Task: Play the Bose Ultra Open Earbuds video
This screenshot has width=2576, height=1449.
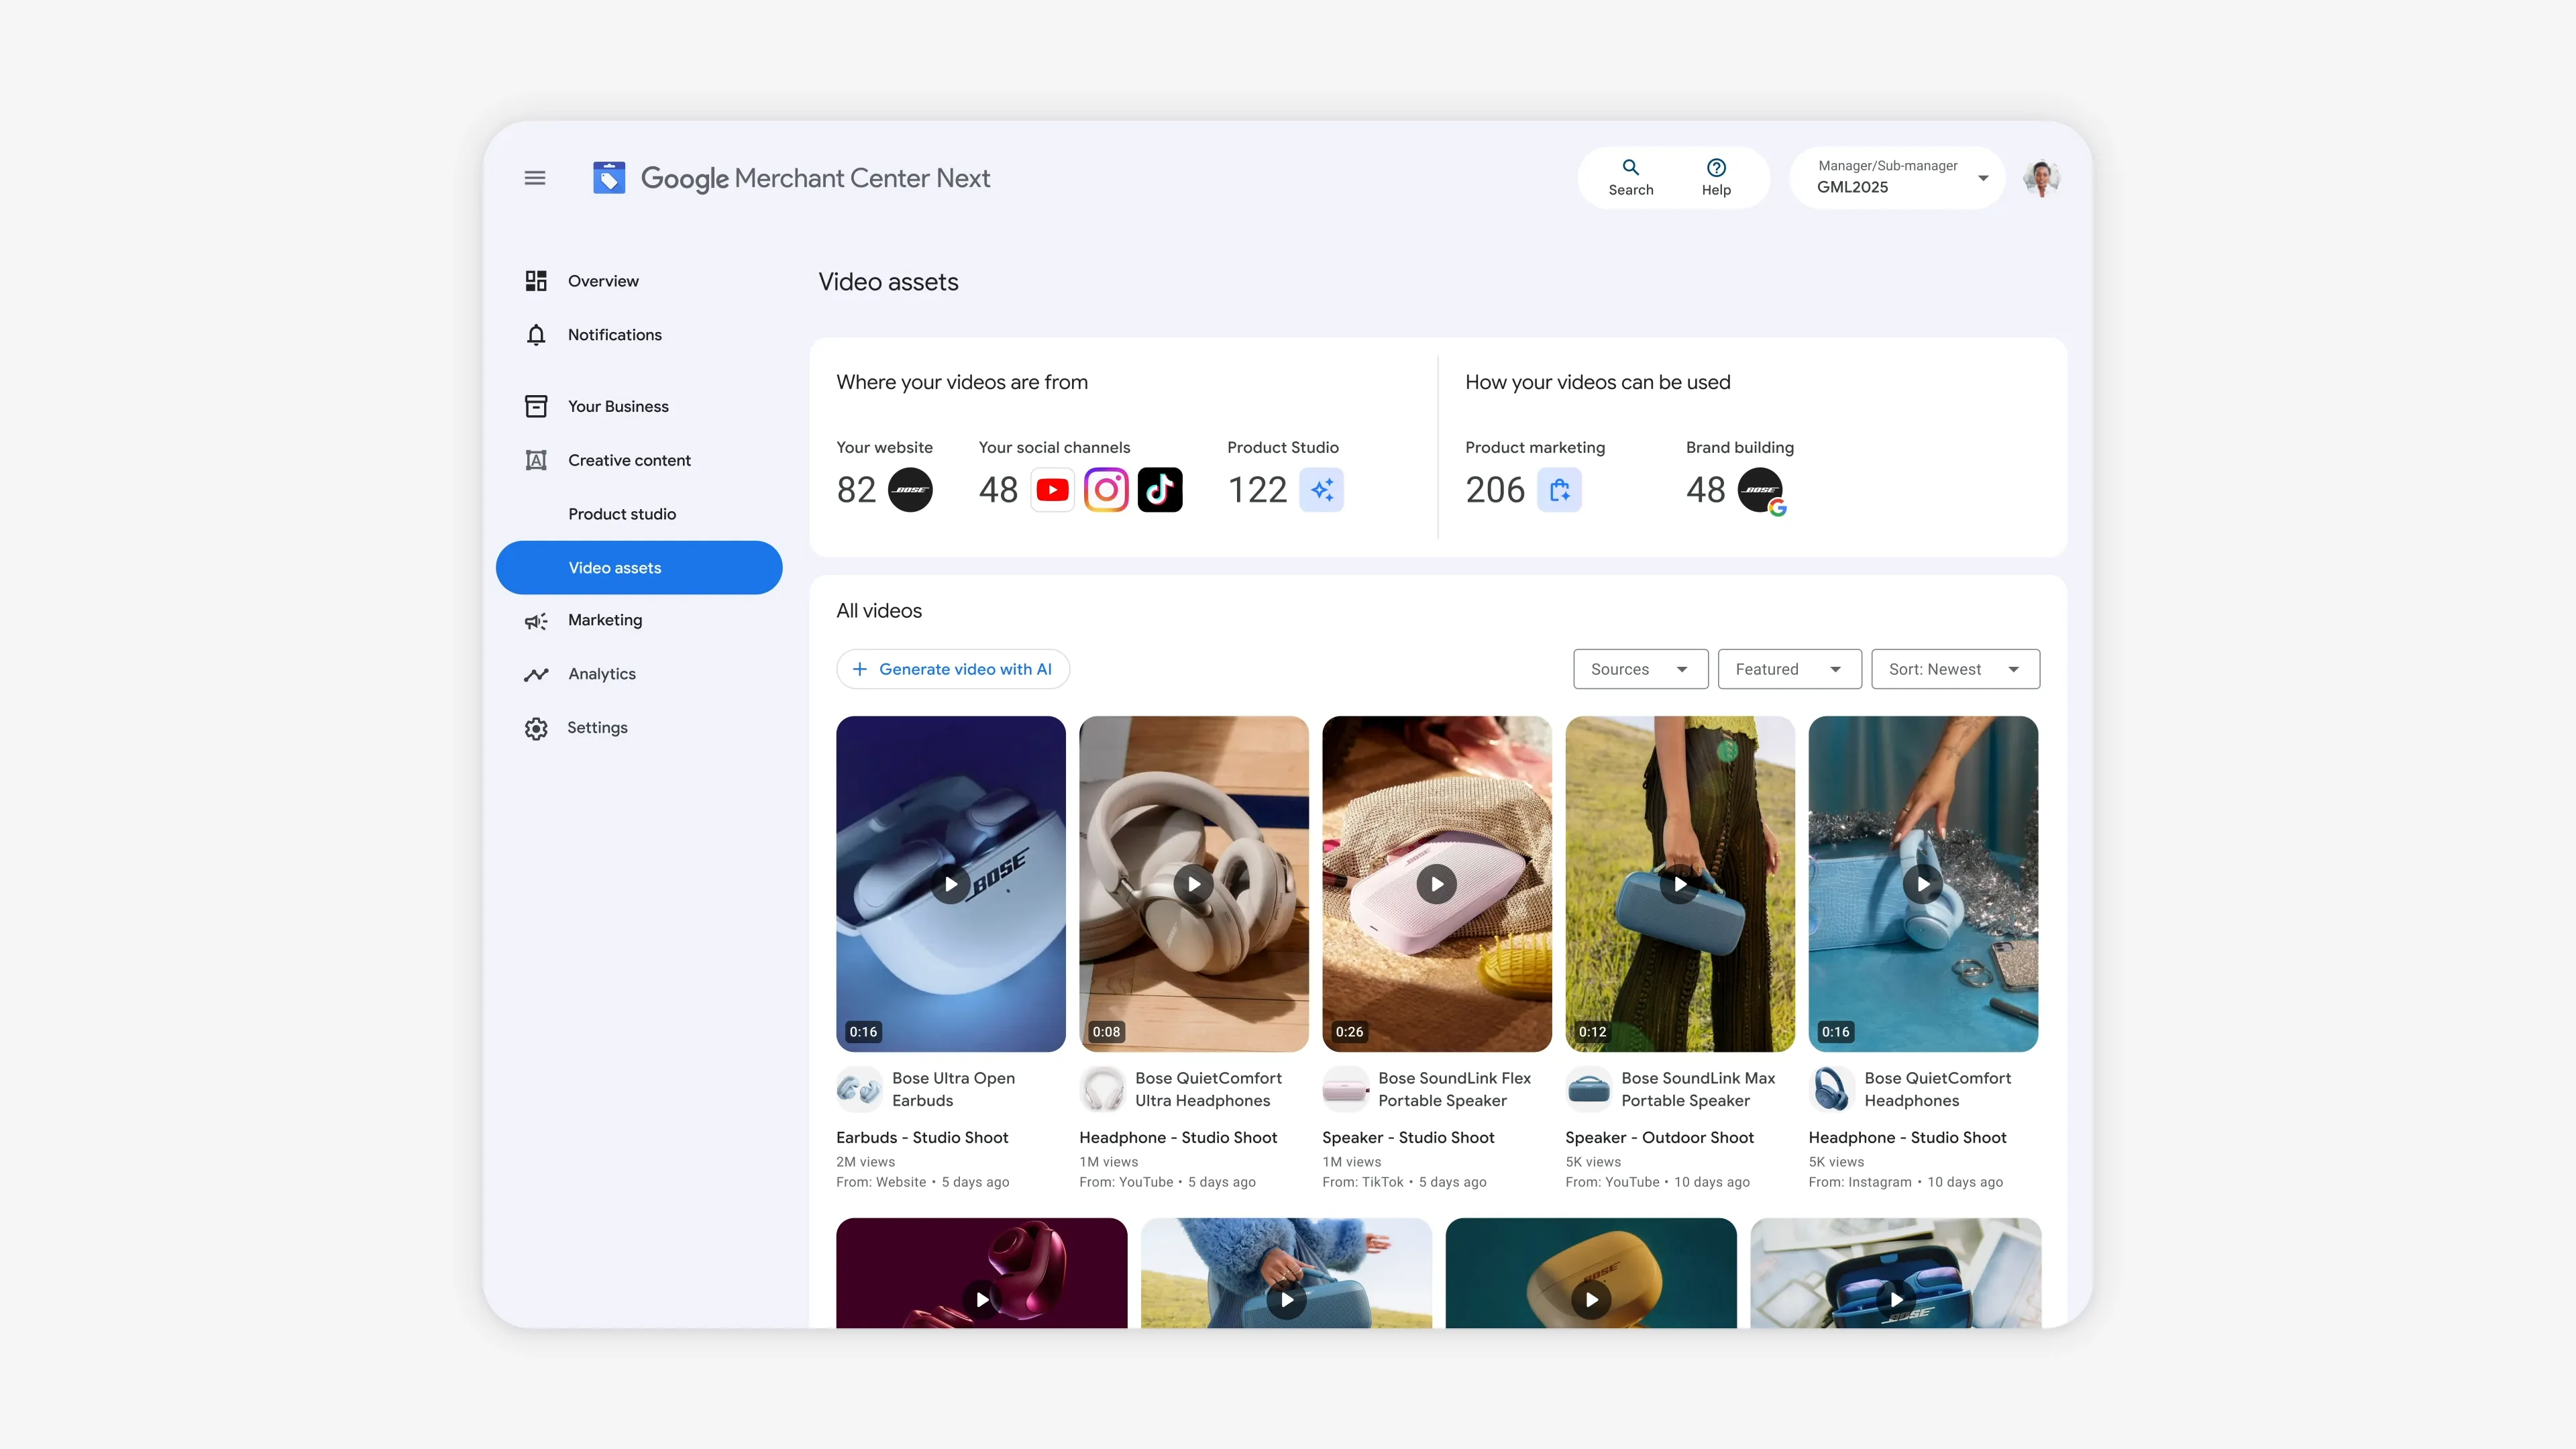Action: (950, 884)
